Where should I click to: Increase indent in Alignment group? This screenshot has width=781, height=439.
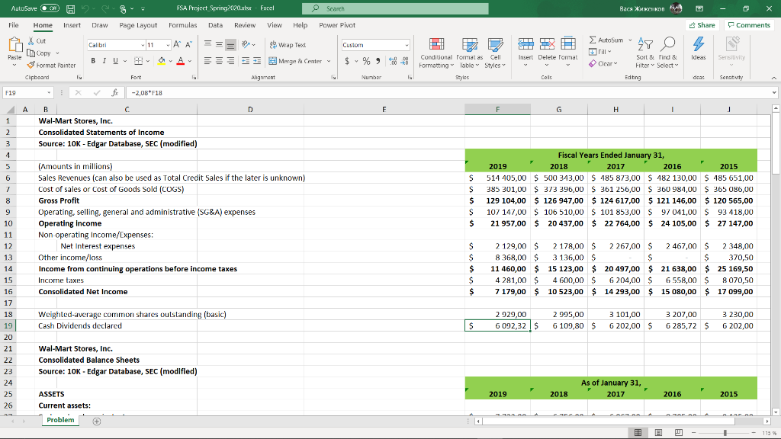(x=257, y=61)
